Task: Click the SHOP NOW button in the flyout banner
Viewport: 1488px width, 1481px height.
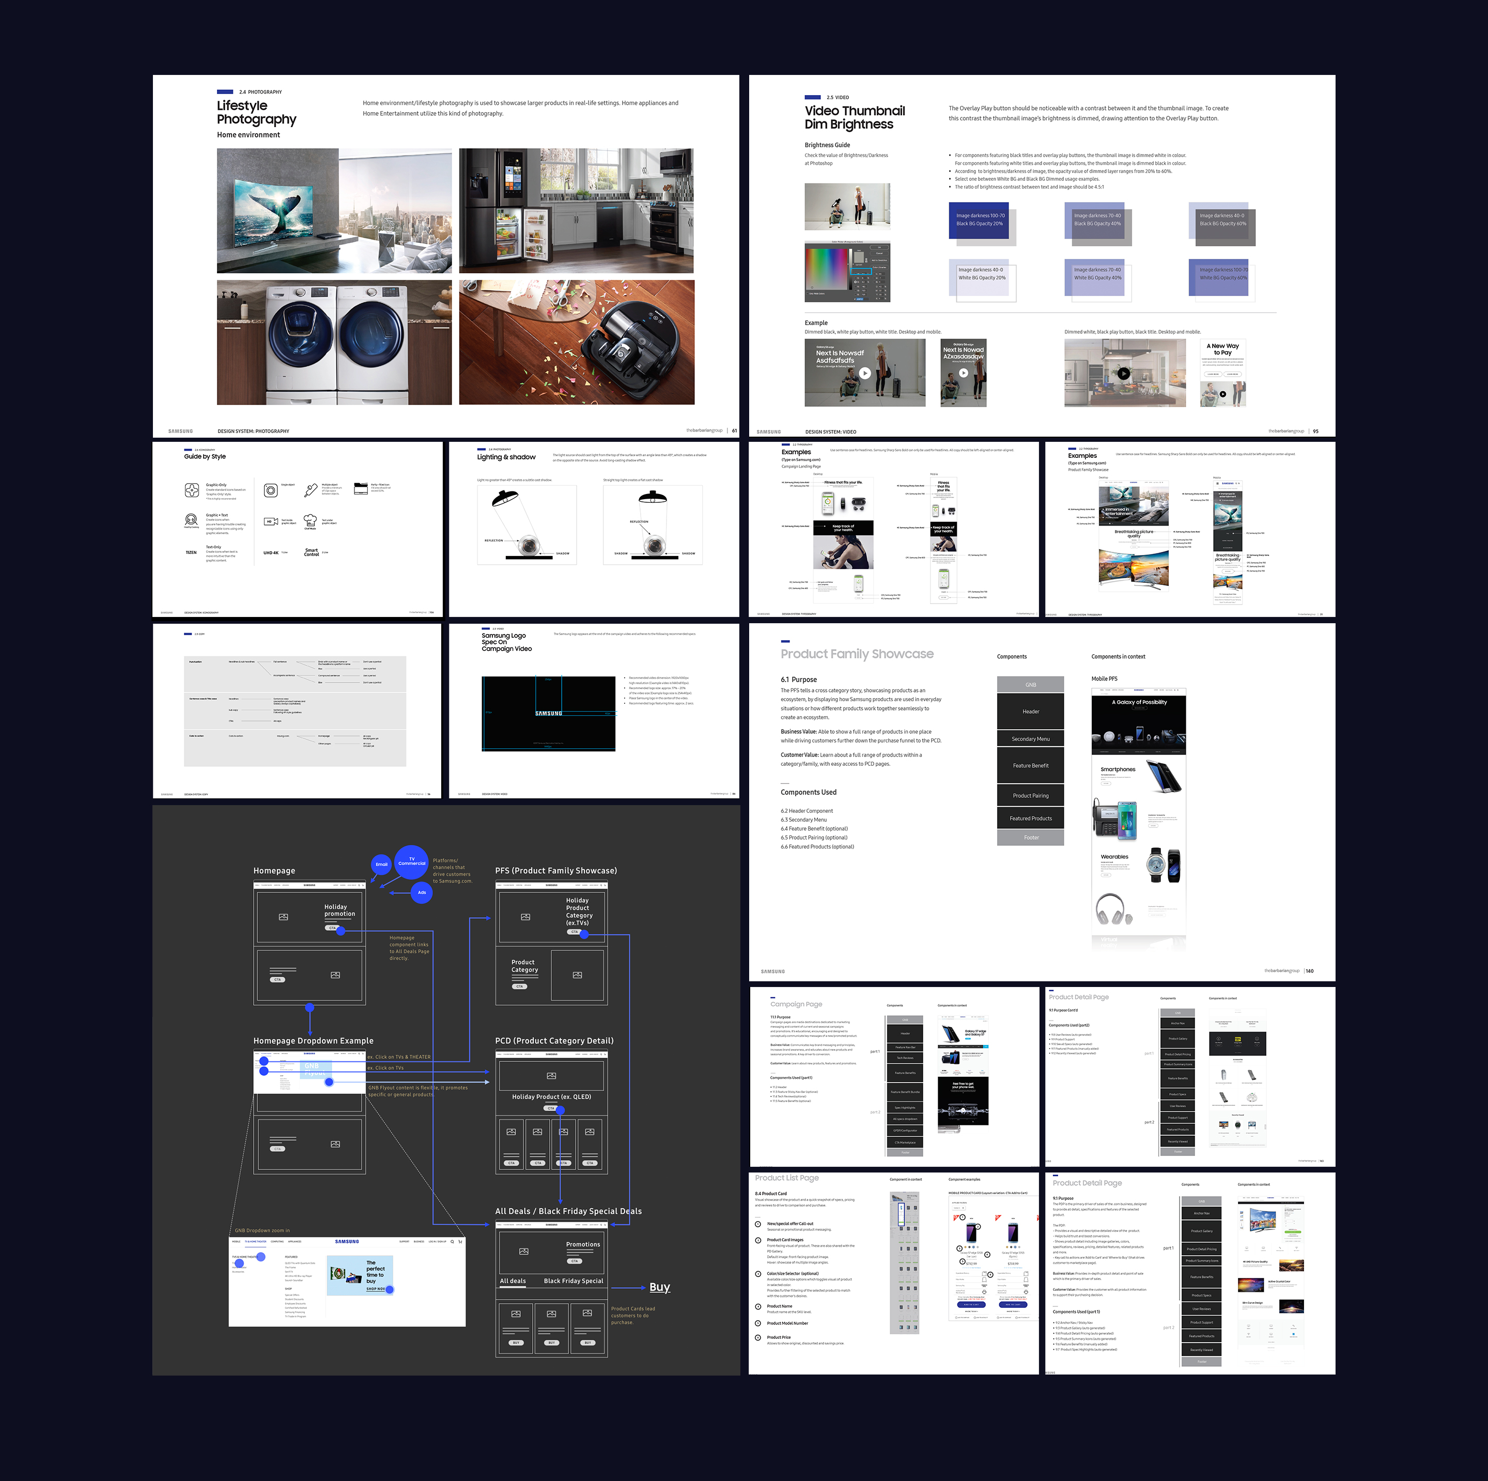Action: coord(376,1289)
